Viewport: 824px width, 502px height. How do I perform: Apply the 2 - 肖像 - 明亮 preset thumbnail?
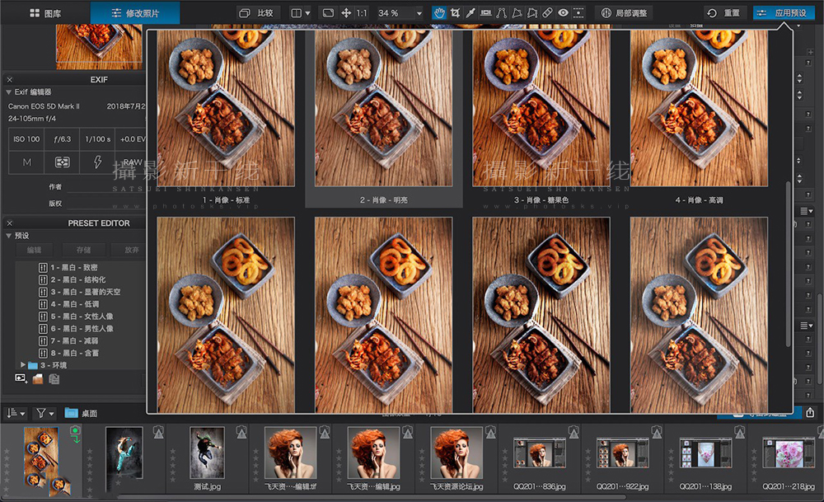(384, 108)
